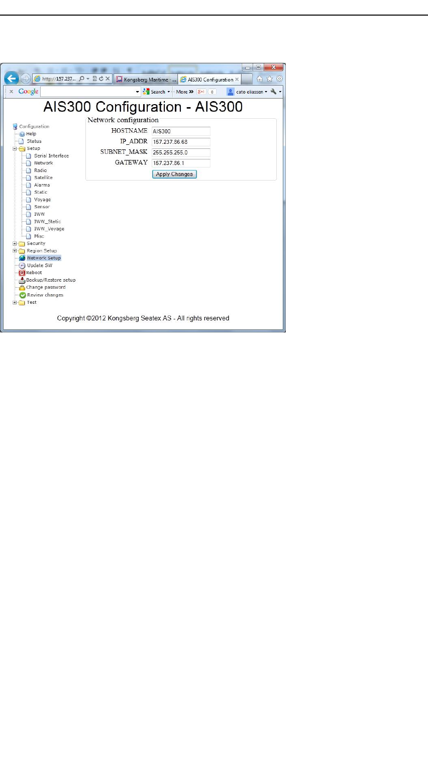This screenshot has width=428, height=759.
Task: Click the Network Setup globe icon
Action: tap(22, 258)
